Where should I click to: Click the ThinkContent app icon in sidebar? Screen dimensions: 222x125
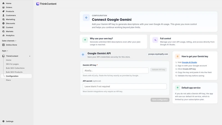point(3,56)
